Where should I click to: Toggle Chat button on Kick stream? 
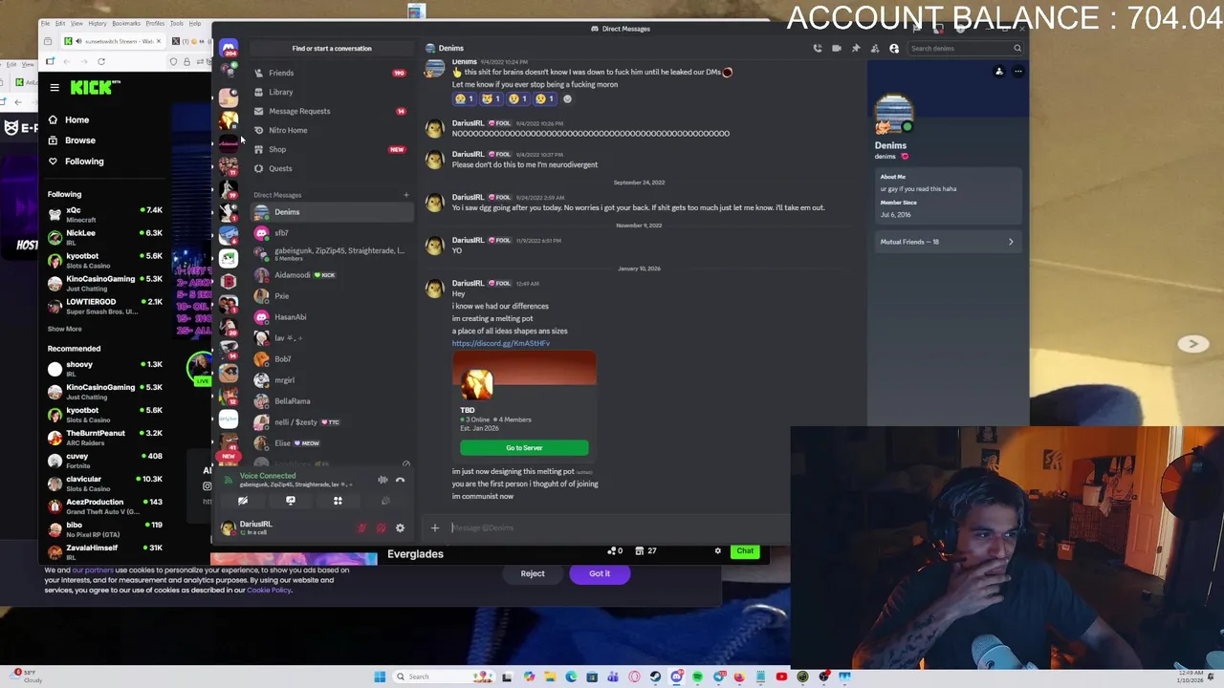coord(745,550)
